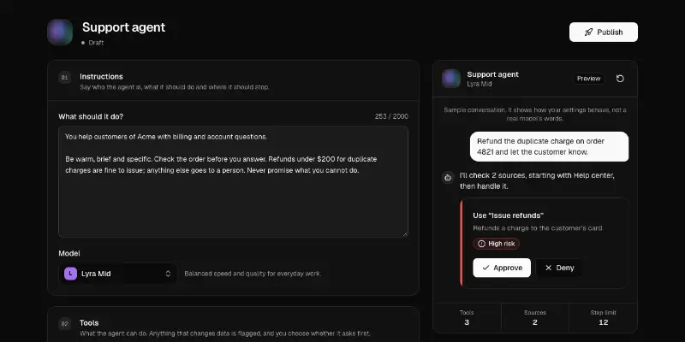Click the X icon on Deny
Image resolution: width=685 pixels, height=342 pixels.
pos(549,268)
